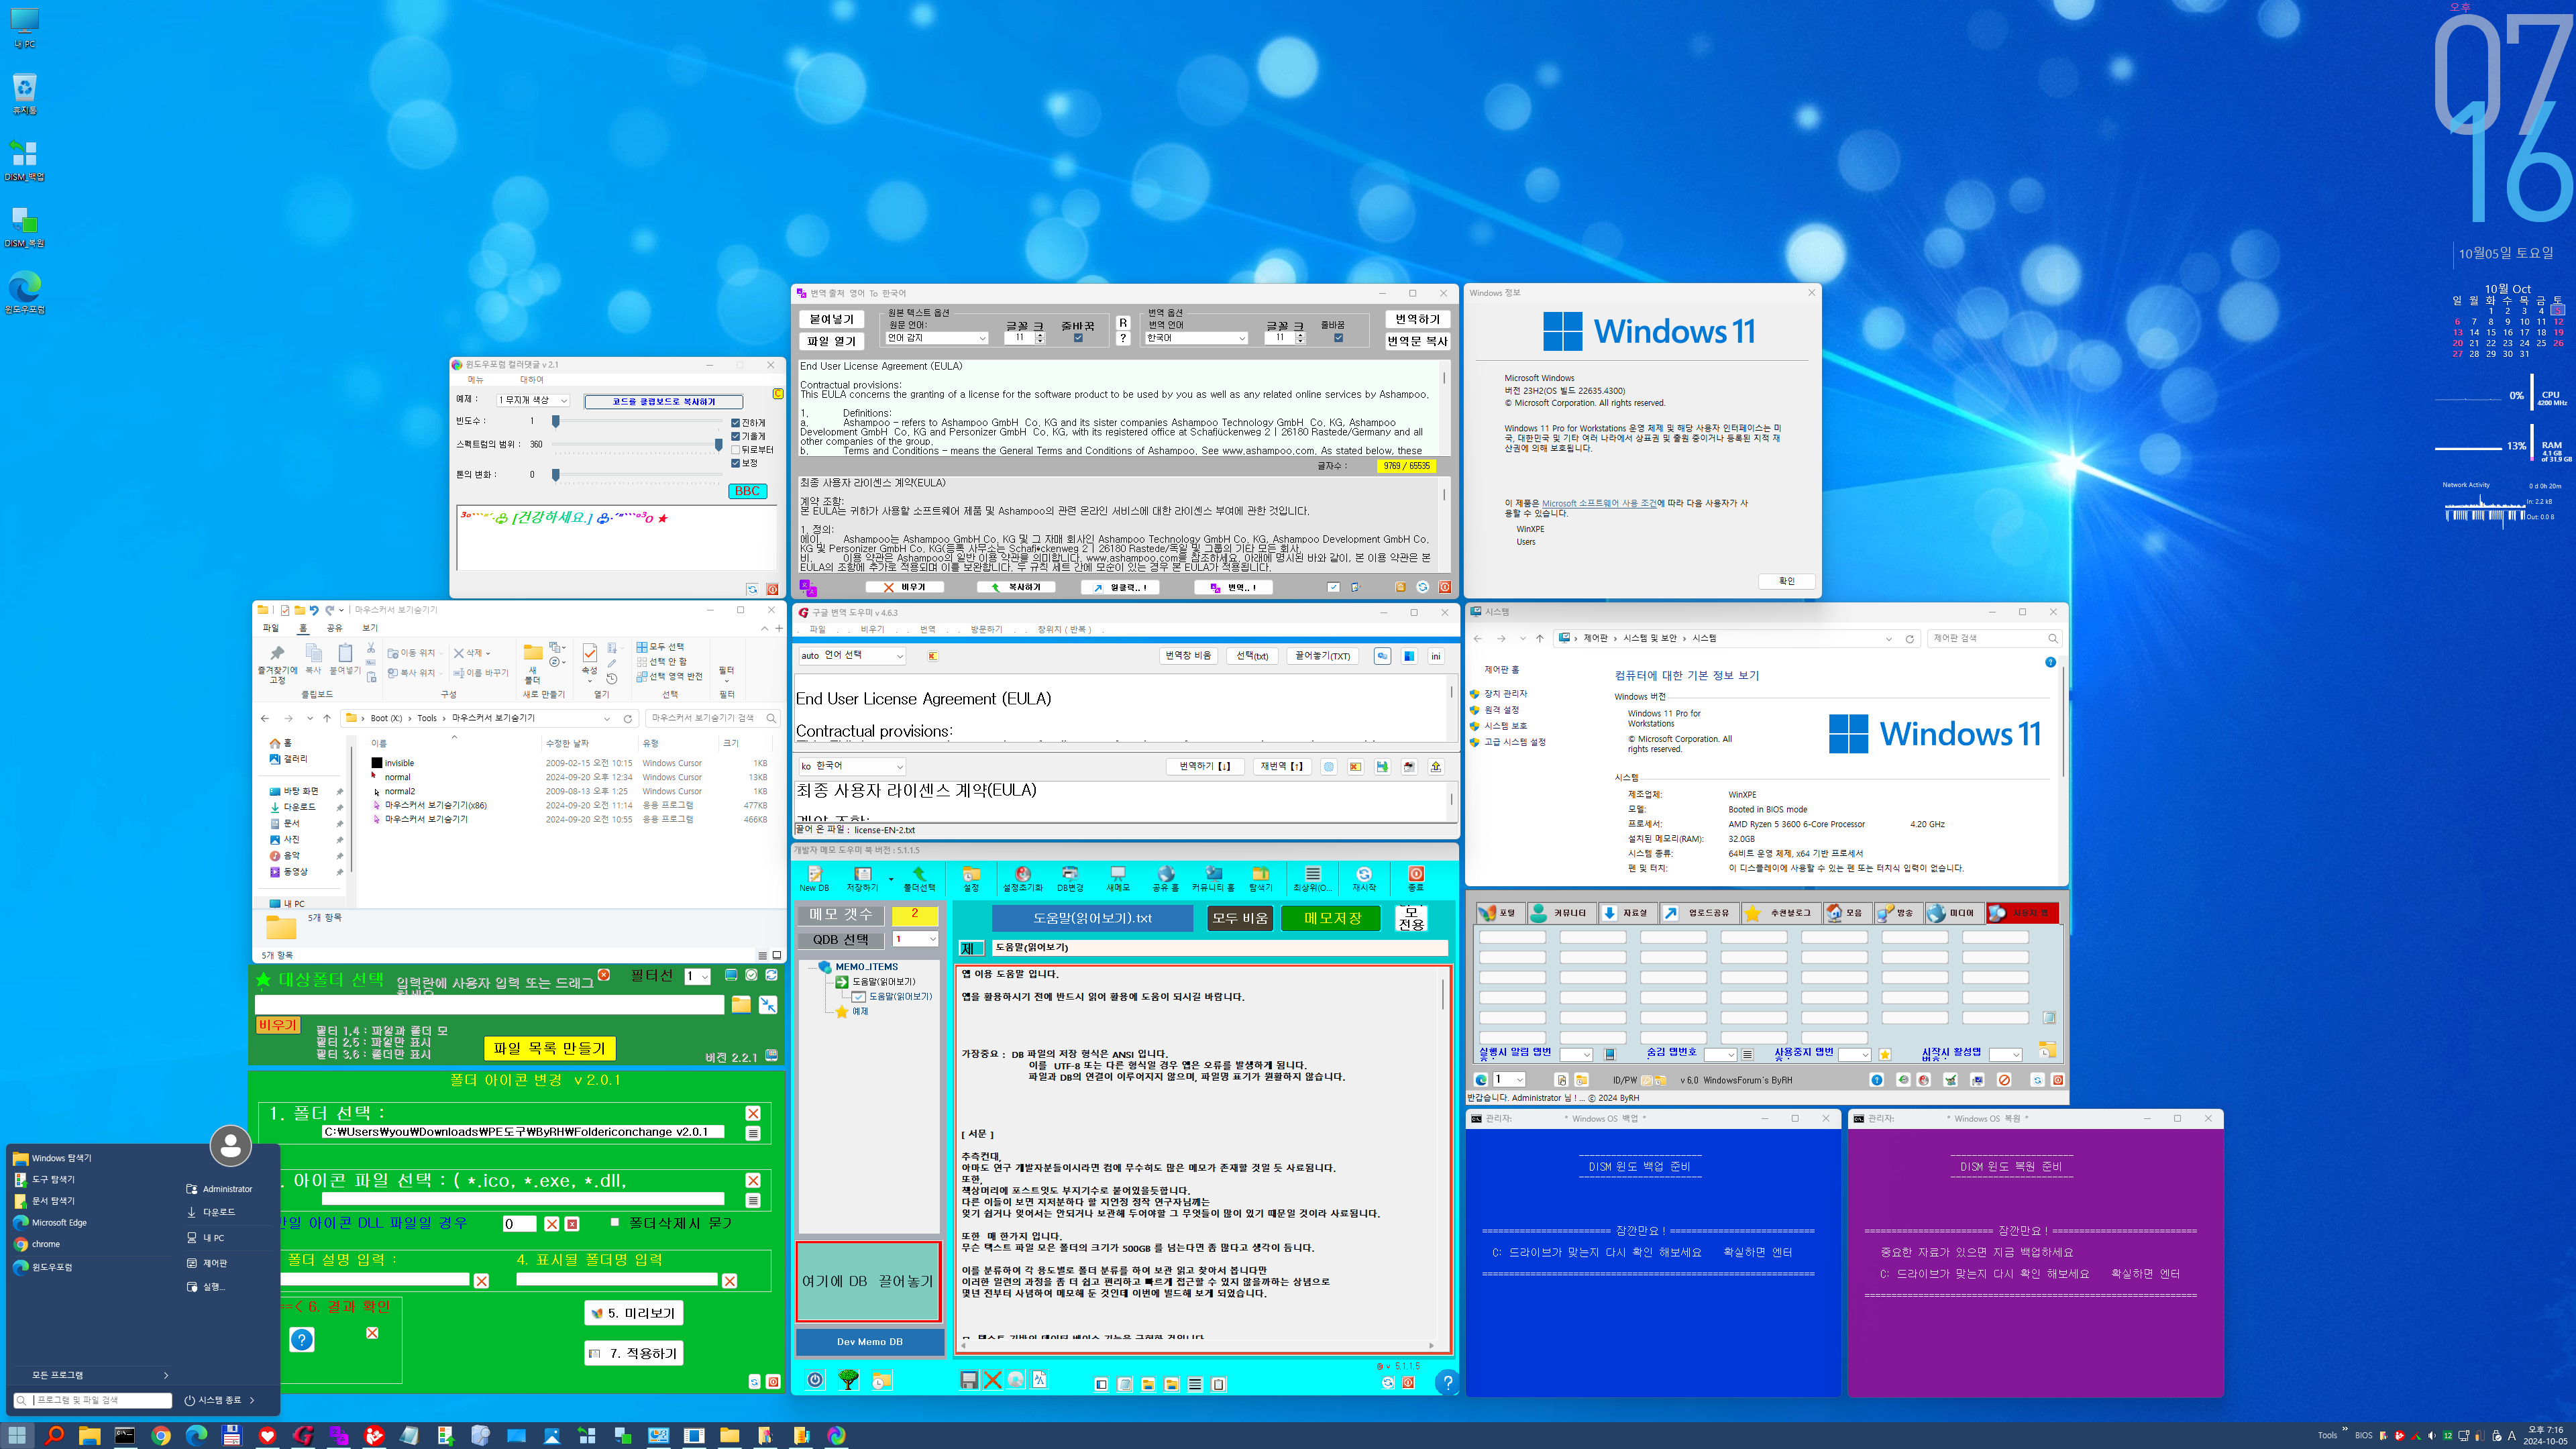2576x1449 pixels.
Task: Click 코드를 클립보드로 복사하기 button
Action: tap(664, 401)
